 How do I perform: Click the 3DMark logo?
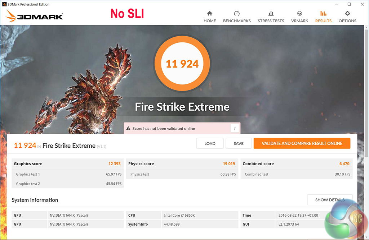[34, 16]
